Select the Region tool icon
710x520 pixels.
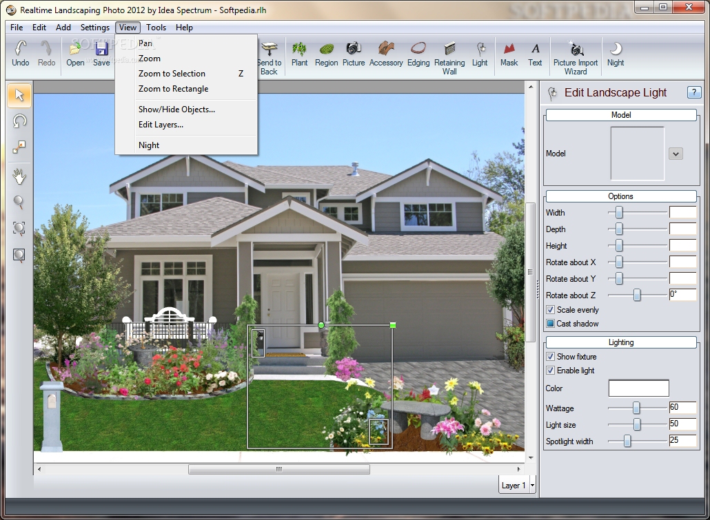(327, 54)
